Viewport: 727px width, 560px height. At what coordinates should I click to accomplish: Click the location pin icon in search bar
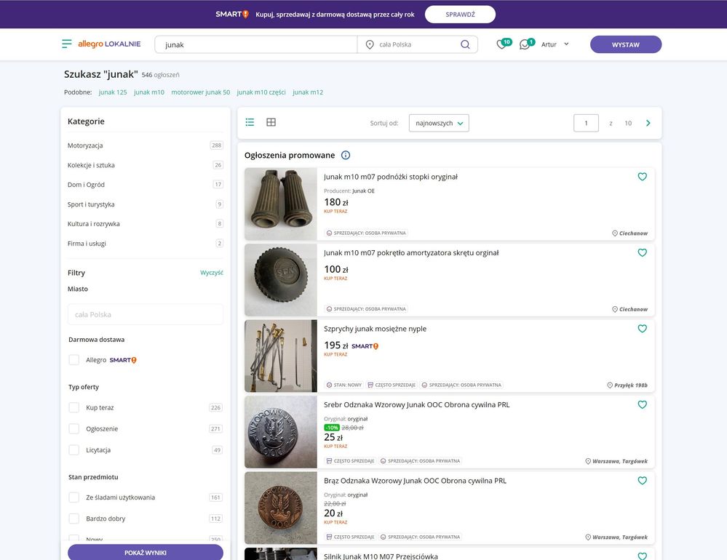tap(370, 44)
